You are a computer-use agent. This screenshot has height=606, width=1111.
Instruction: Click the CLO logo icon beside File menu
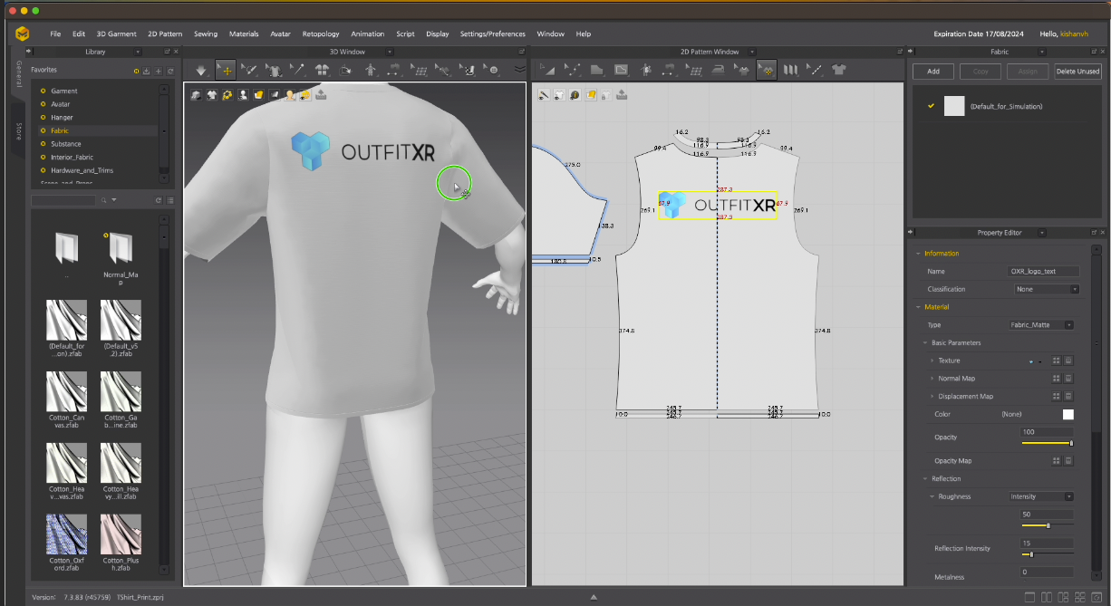tap(23, 34)
